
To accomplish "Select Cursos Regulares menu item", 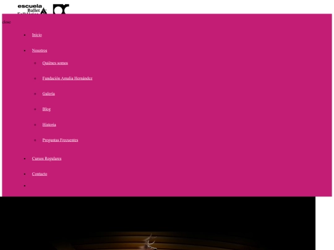I will coord(46,159).
